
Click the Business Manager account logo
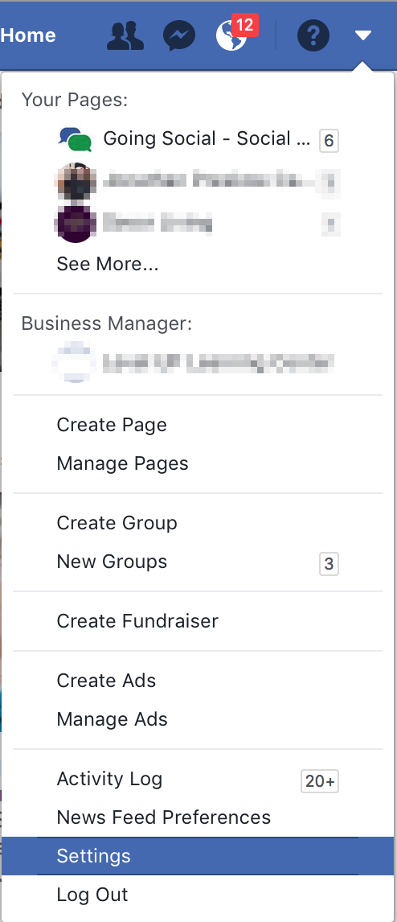(x=76, y=363)
